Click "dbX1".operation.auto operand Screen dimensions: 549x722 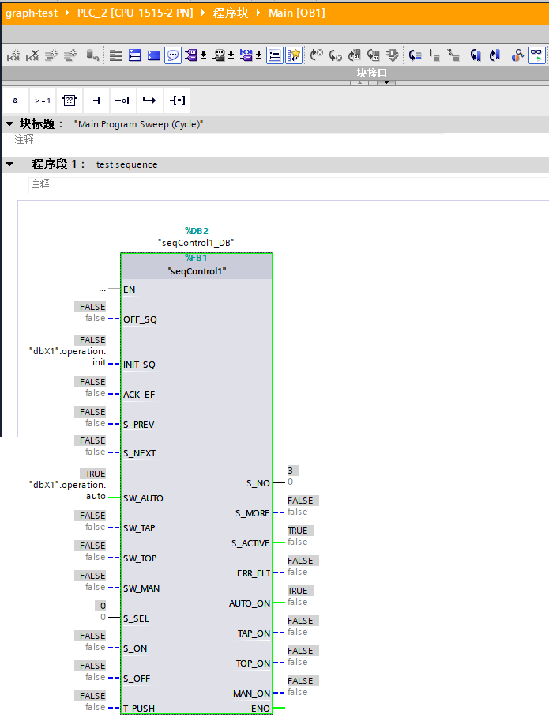[68, 490]
